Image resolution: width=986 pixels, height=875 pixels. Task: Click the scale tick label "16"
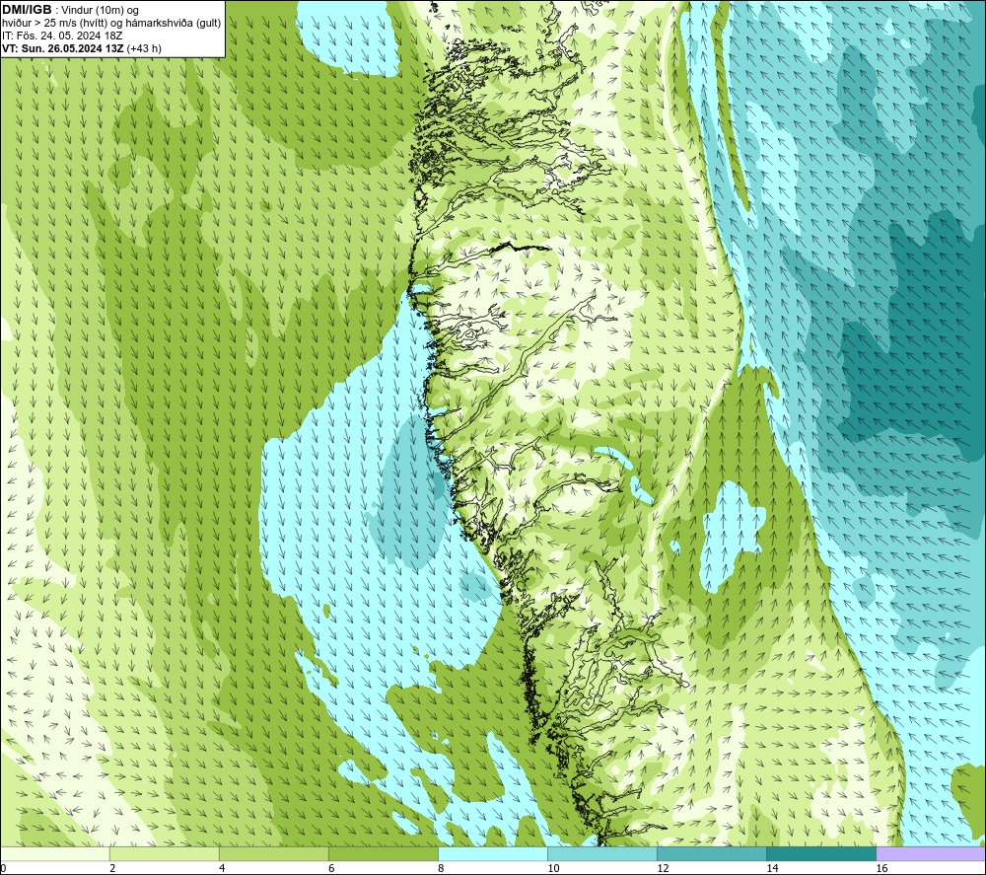pos(881,868)
